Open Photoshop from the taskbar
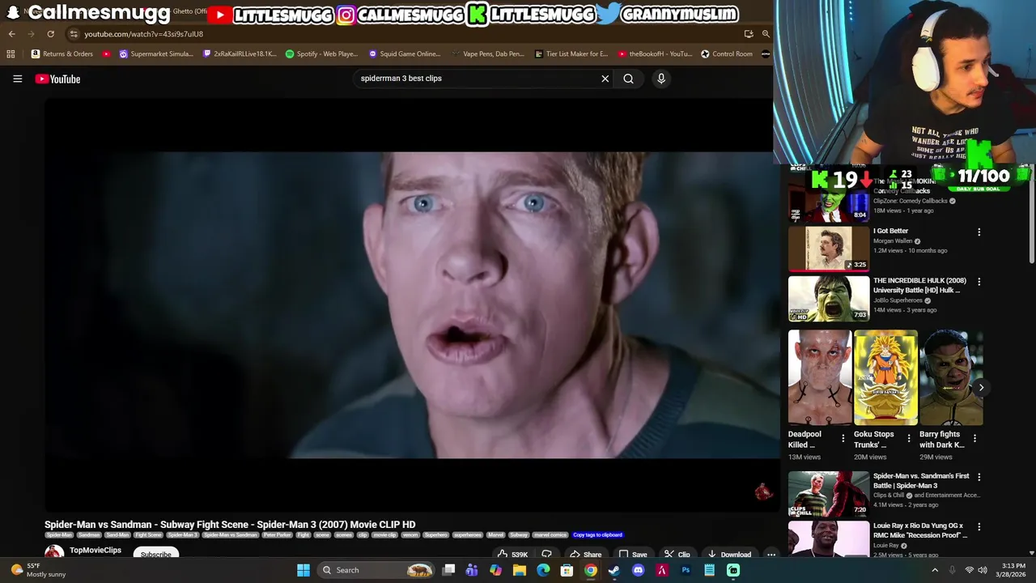 pos(686,570)
